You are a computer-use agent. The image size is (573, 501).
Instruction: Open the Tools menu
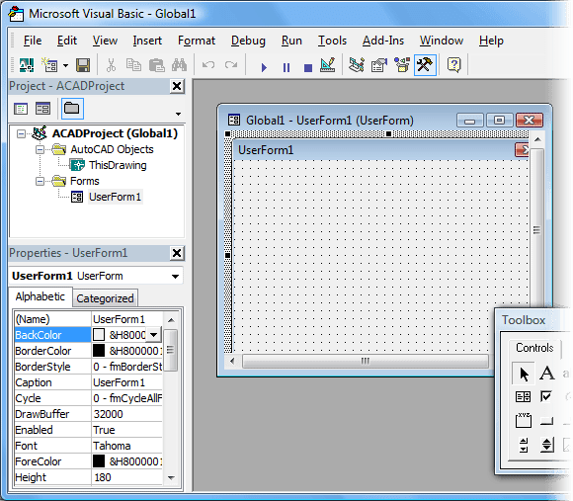tap(332, 41)
